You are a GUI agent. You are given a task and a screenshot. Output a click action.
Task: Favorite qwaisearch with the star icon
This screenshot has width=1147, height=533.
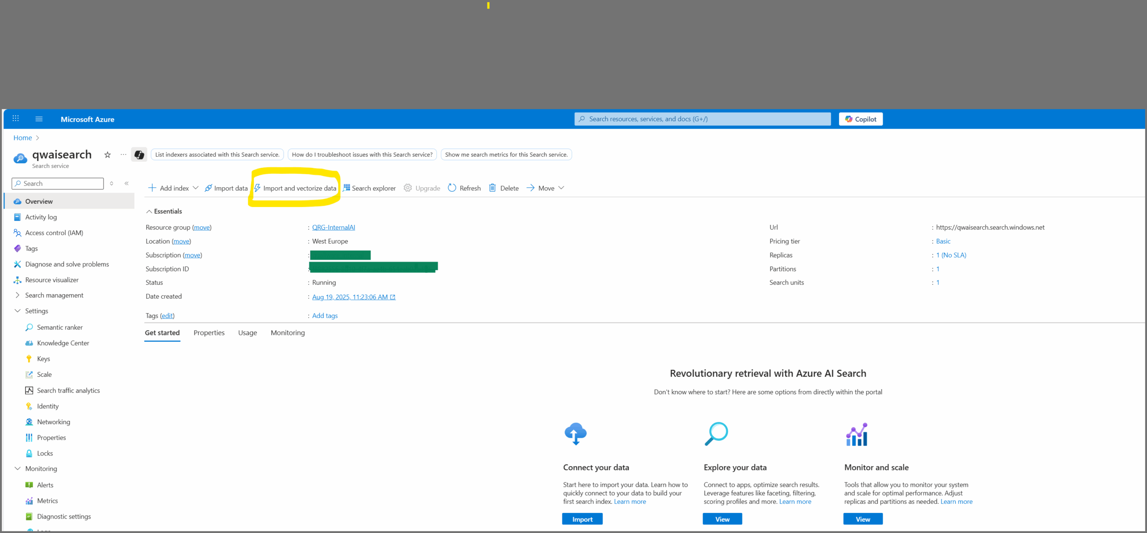108,155
